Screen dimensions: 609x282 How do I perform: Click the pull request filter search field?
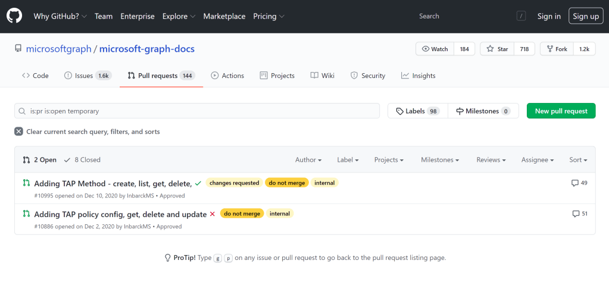click(196, 111)
